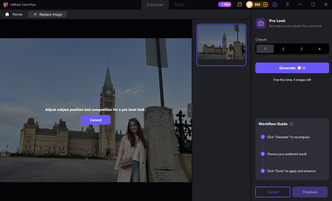Open the Pro upgrade badge
The height and width of the screenshot is (201, 332).
point(225,4)
